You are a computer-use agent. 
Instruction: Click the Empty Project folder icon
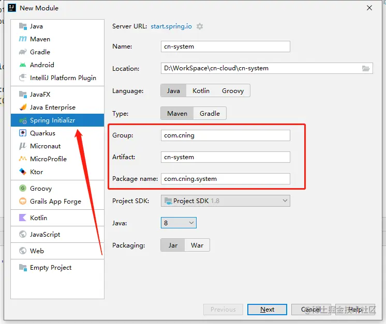[x=23, y=267]
